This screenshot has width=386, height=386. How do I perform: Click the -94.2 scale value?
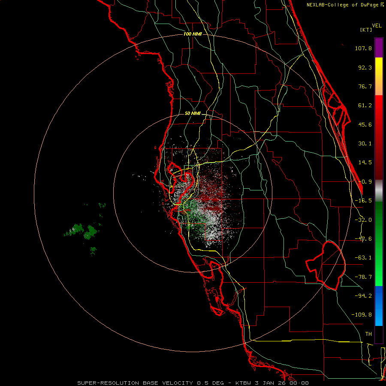[x=363, y=296]
